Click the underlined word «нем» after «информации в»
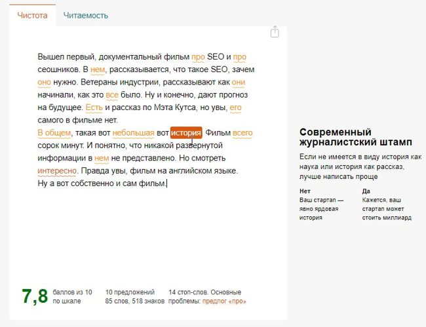Screen dimensions: 426x327 pos(101,158)
